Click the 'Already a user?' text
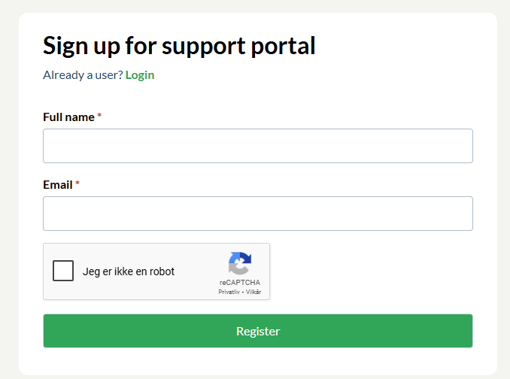This screenshot has height=379, width=510. point(83,75)
